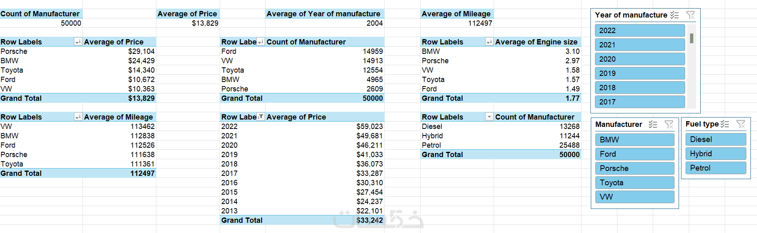
Task: Toggle multi-select in Year of manufacture slicer
Action: 675,15
